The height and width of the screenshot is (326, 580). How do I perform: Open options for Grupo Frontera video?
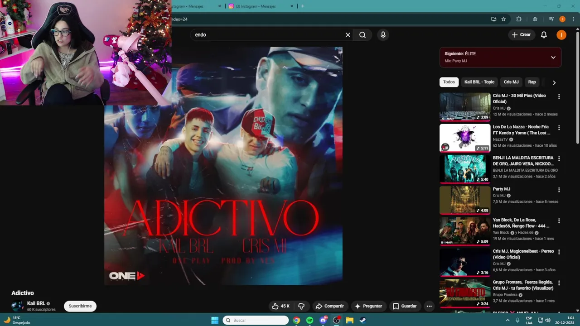(559, 283)
